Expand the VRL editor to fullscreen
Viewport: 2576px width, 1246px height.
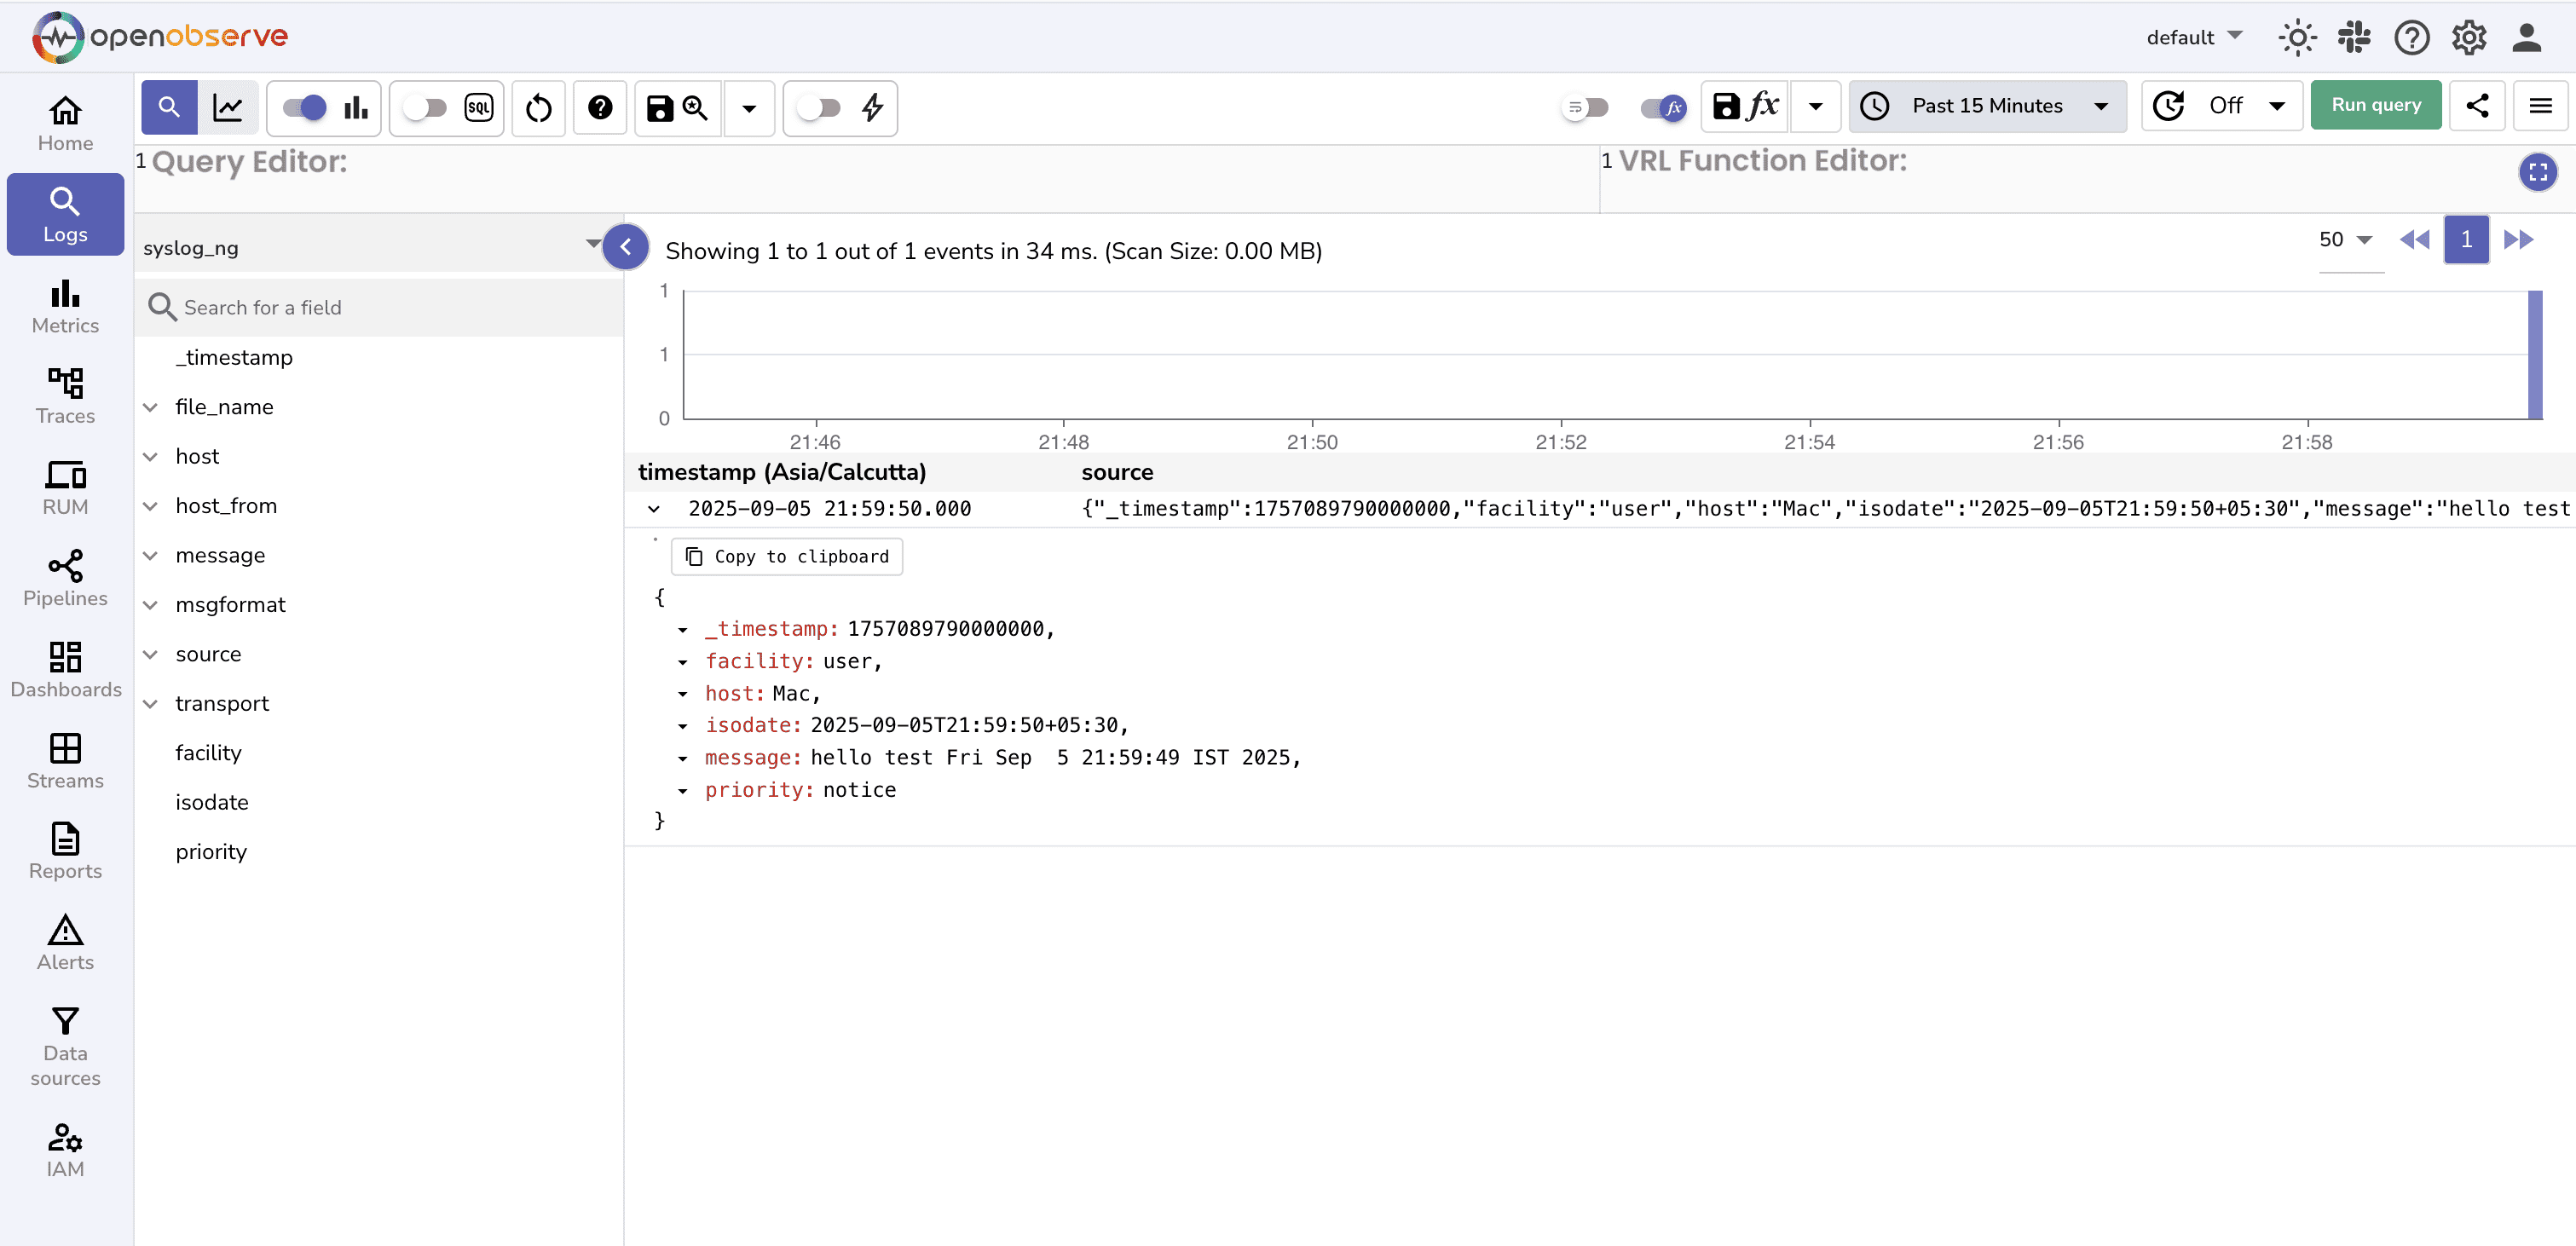(2538, 172)
